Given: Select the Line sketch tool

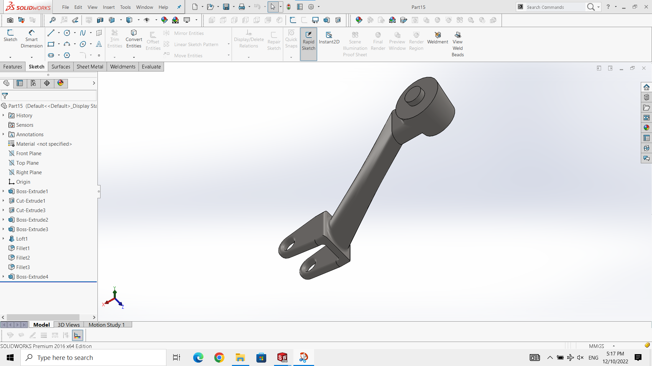Looking at the screenshot, I should [51, 33].
